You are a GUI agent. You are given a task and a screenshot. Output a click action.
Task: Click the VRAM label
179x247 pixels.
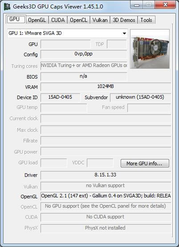click(31, 87)
